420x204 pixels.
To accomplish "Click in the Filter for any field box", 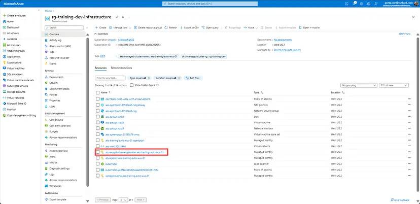I will pyautogui.click(x=110, y=78).
